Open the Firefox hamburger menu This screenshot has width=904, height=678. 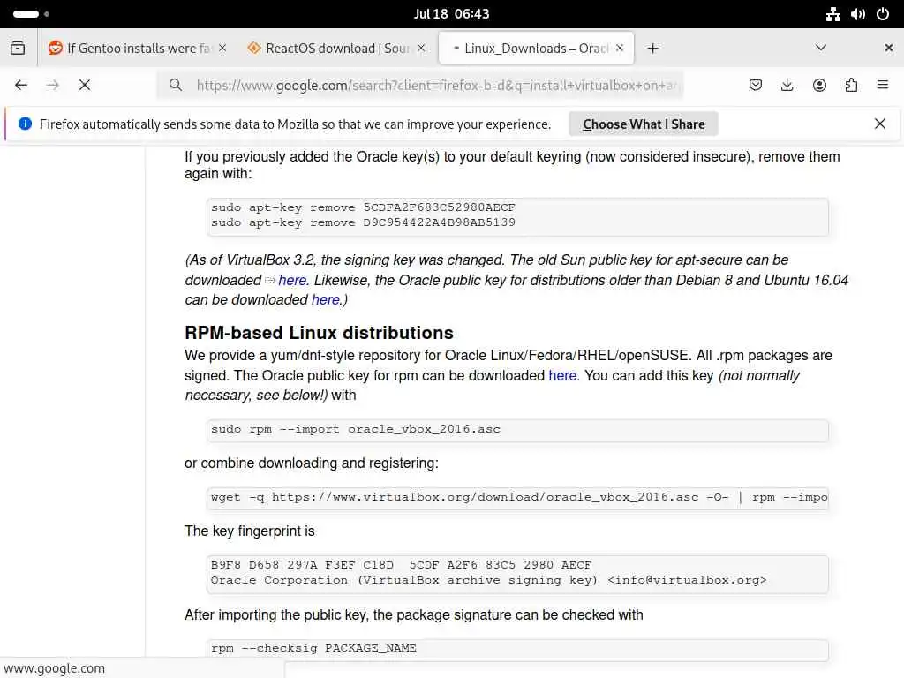point(883,86)
